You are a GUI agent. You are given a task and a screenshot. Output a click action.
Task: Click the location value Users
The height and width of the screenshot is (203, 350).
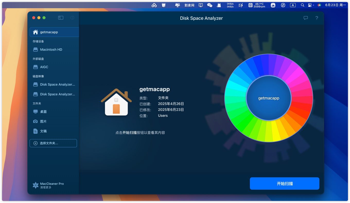pyautogui.click(x=163, y=115)
